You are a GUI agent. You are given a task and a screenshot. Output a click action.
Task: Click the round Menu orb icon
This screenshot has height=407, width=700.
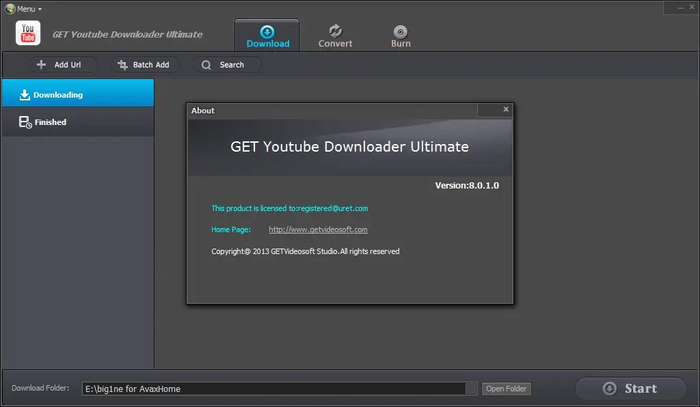pos(10,9)
